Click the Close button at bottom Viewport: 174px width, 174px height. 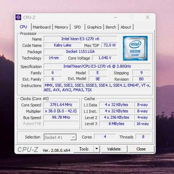141,149
